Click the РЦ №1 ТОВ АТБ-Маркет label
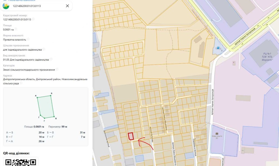This screenshot has height=166, width=279. click(x=267, y=57)
